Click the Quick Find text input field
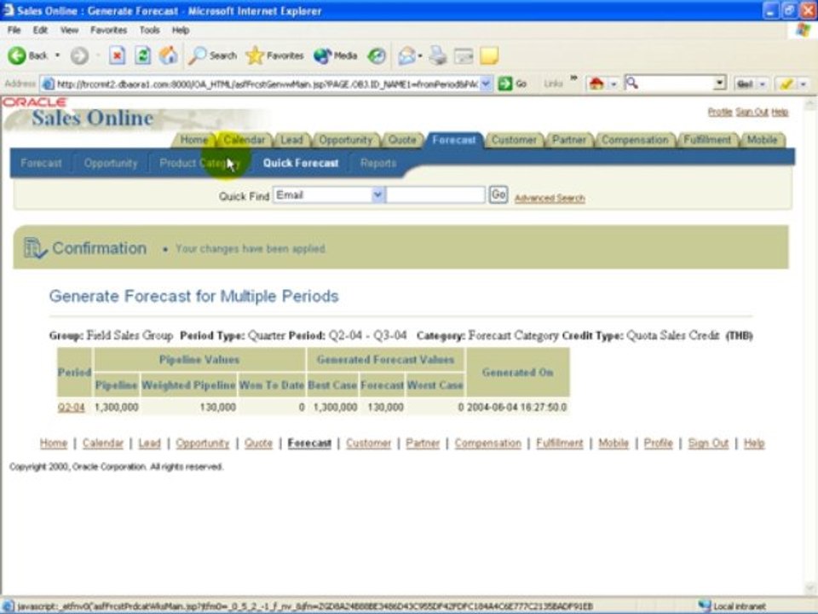 click(x=435, y=195)
